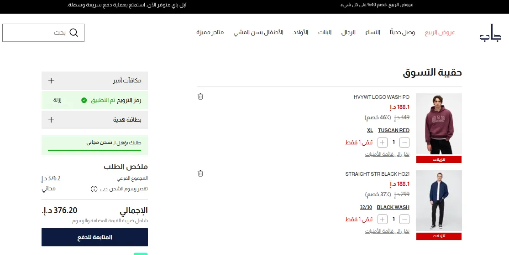Viewport: 509px width, 255px height.
Task: Click the subtotal 376.2 د.إ value
Action: 51,178
